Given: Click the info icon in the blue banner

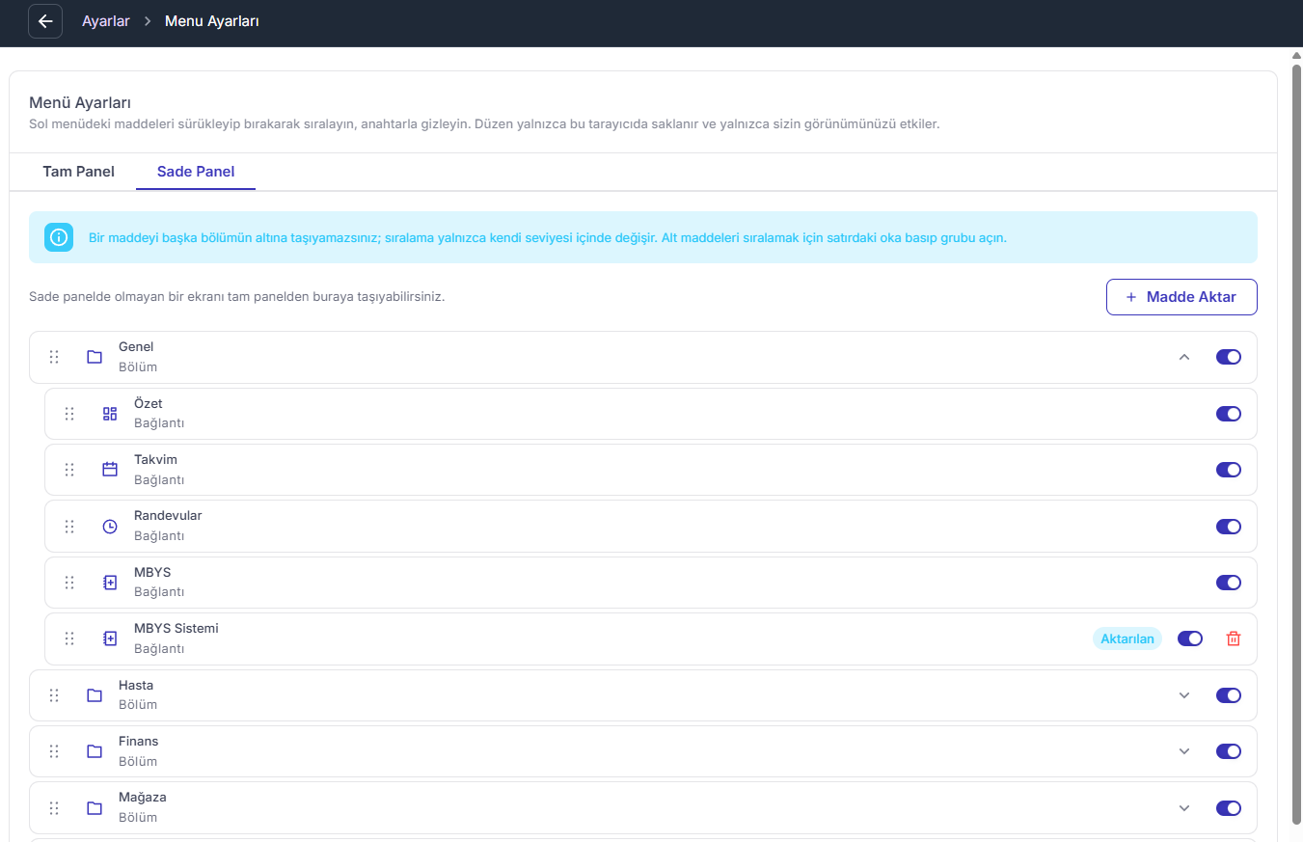Looking at the screenshot, I should [x=59, y=237].
